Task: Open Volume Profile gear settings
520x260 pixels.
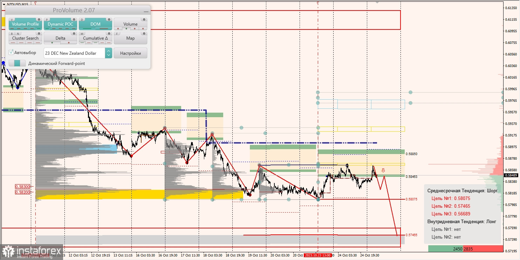Action: [x=39, y=19]
